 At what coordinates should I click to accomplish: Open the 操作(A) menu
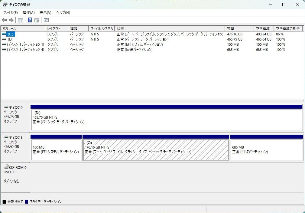click(29, 13)
